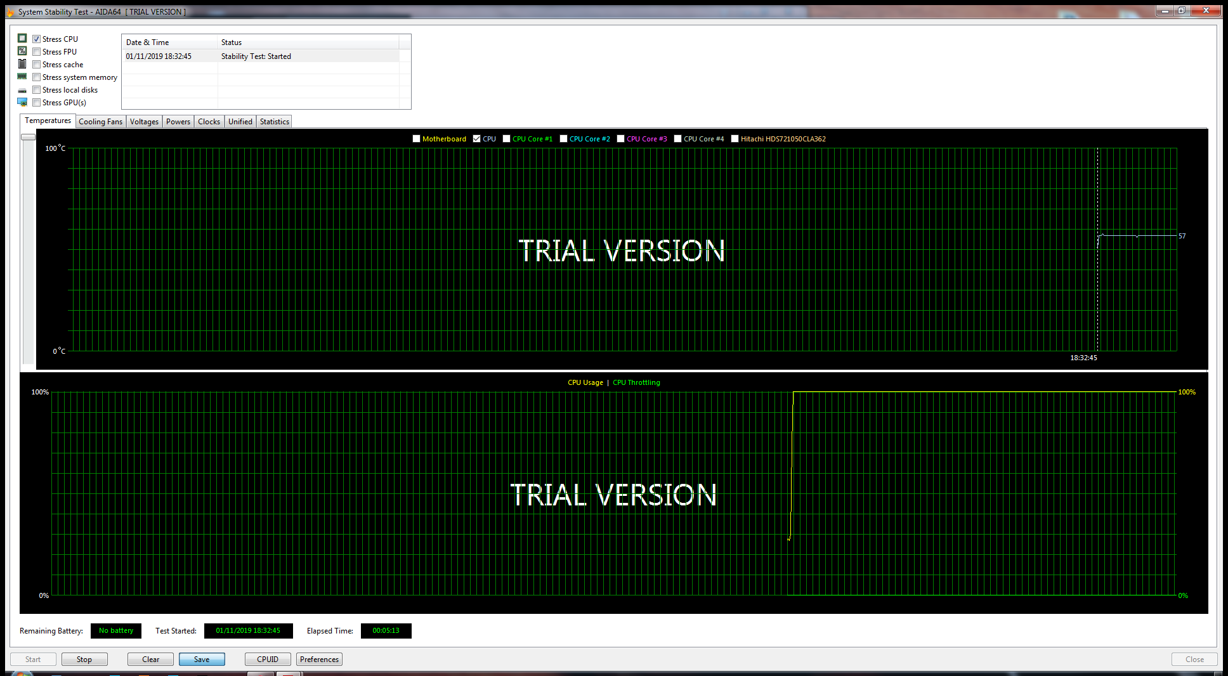This screenshot has height=676, width=1228.
Task: Enable the Stress GPU(s) checkbox
Action: pyautogui.click(x=37, y=103)
